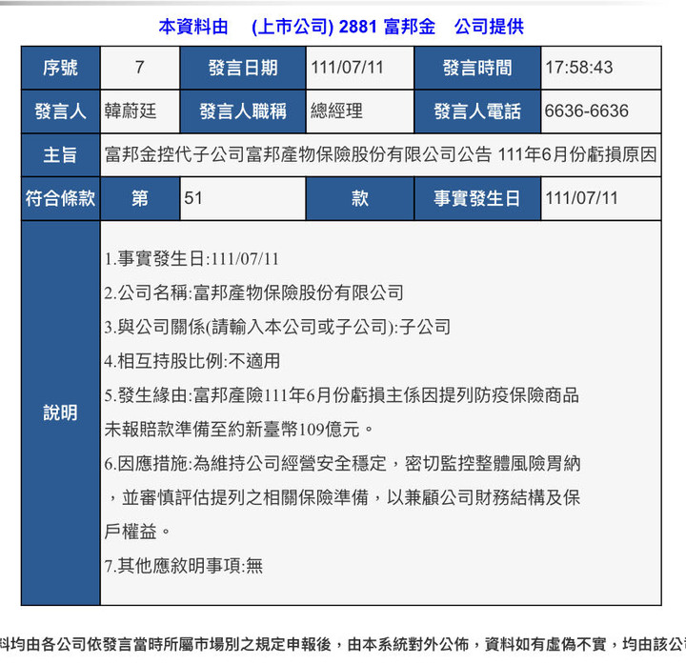Click the title '本資料由 (上市公司) 2881 富邦金 公司提供'
The width and height of the screenshot is (686, 664).
pyautogui.click(x=341, y=27)
